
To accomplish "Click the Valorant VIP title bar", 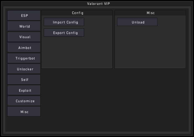I will click(97, 4).
